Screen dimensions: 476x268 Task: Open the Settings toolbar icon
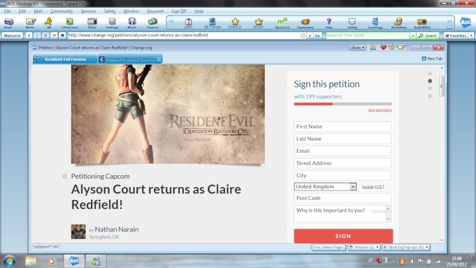click(112, 23)
